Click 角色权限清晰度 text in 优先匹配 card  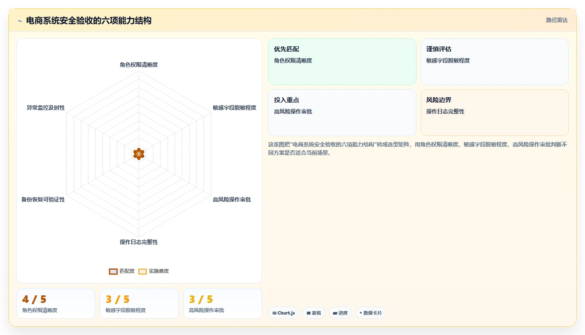click(x=293, y=60)
